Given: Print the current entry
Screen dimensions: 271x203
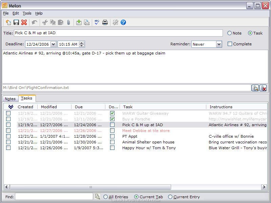Looking at the screenshot, I should point(105,22).
